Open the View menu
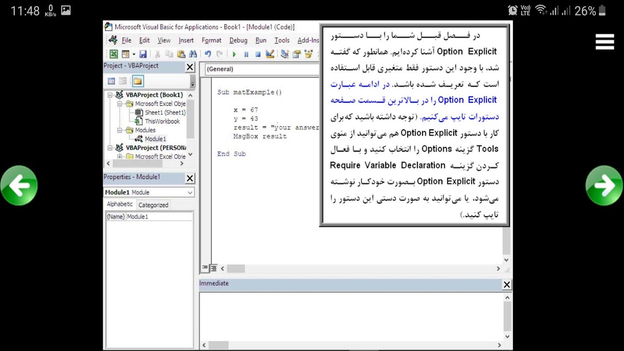The image size is (624, 351). pos(164,40)
